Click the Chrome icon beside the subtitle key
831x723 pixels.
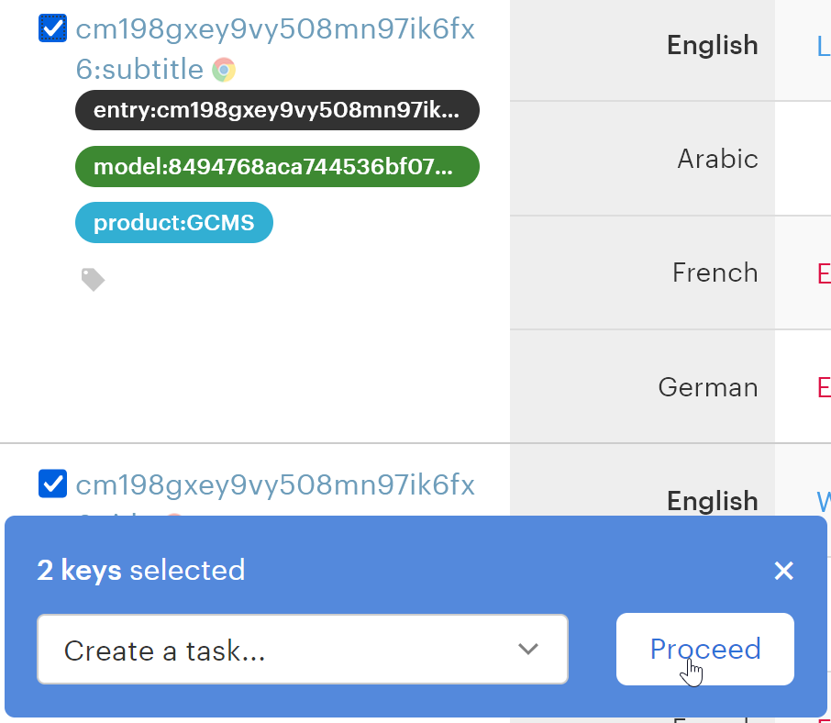[x=224, y=70]
